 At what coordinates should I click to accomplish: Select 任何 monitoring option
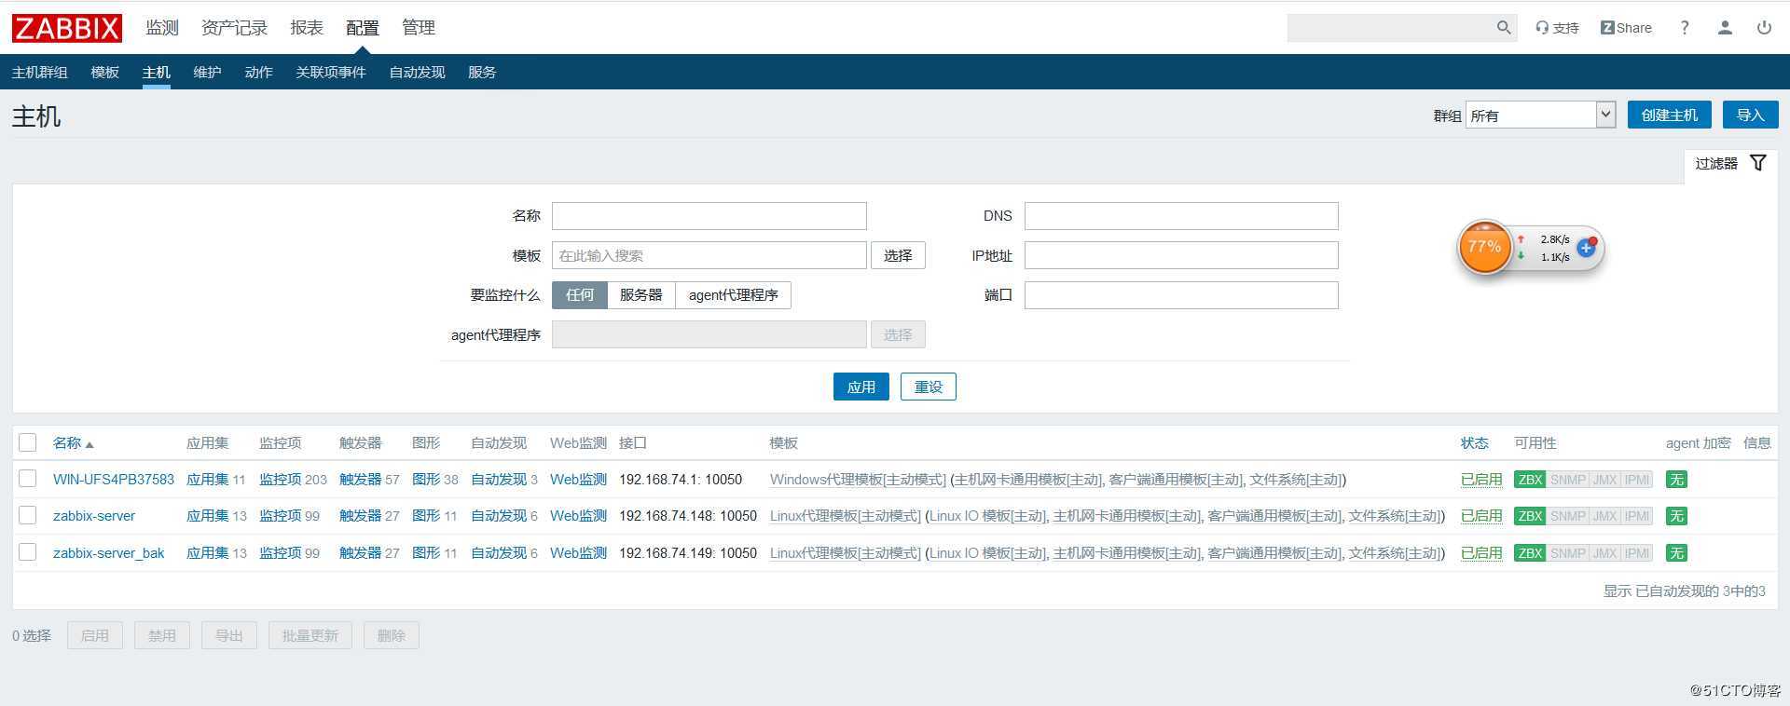[x=579, y=295]
